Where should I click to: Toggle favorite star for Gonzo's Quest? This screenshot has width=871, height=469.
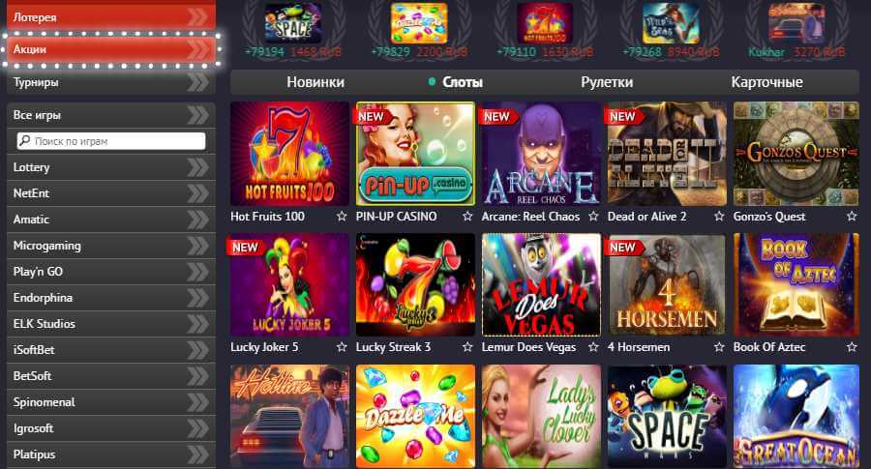852,216
